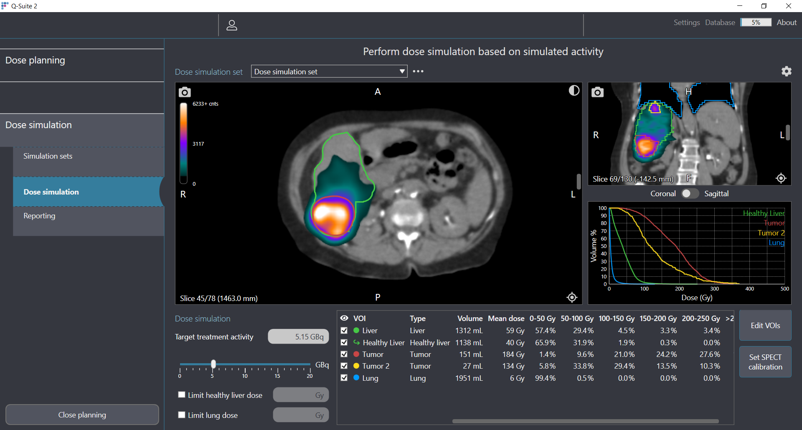This screenshot has width=802, height=430.
Task: Click the target treatment activity slider handle
Action: tap(213, 364)
